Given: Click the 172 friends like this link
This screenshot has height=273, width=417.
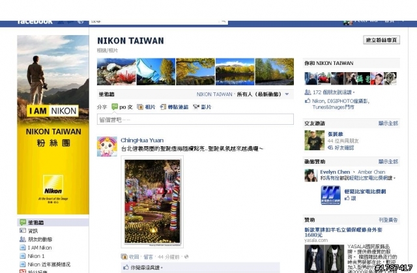Looking at the screenshot, I should click(x=332, y=92).
